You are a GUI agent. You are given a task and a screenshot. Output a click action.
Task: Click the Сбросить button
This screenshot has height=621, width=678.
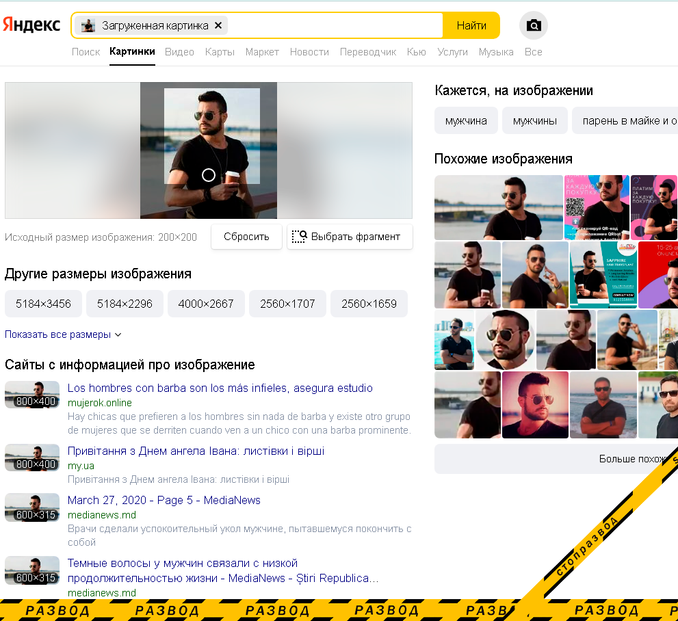(246, 237)
